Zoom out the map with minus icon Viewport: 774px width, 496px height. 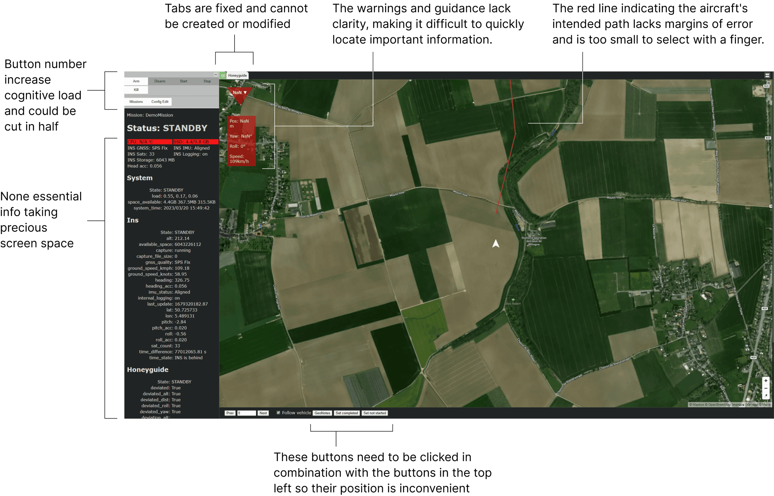[x=766, y=388]
